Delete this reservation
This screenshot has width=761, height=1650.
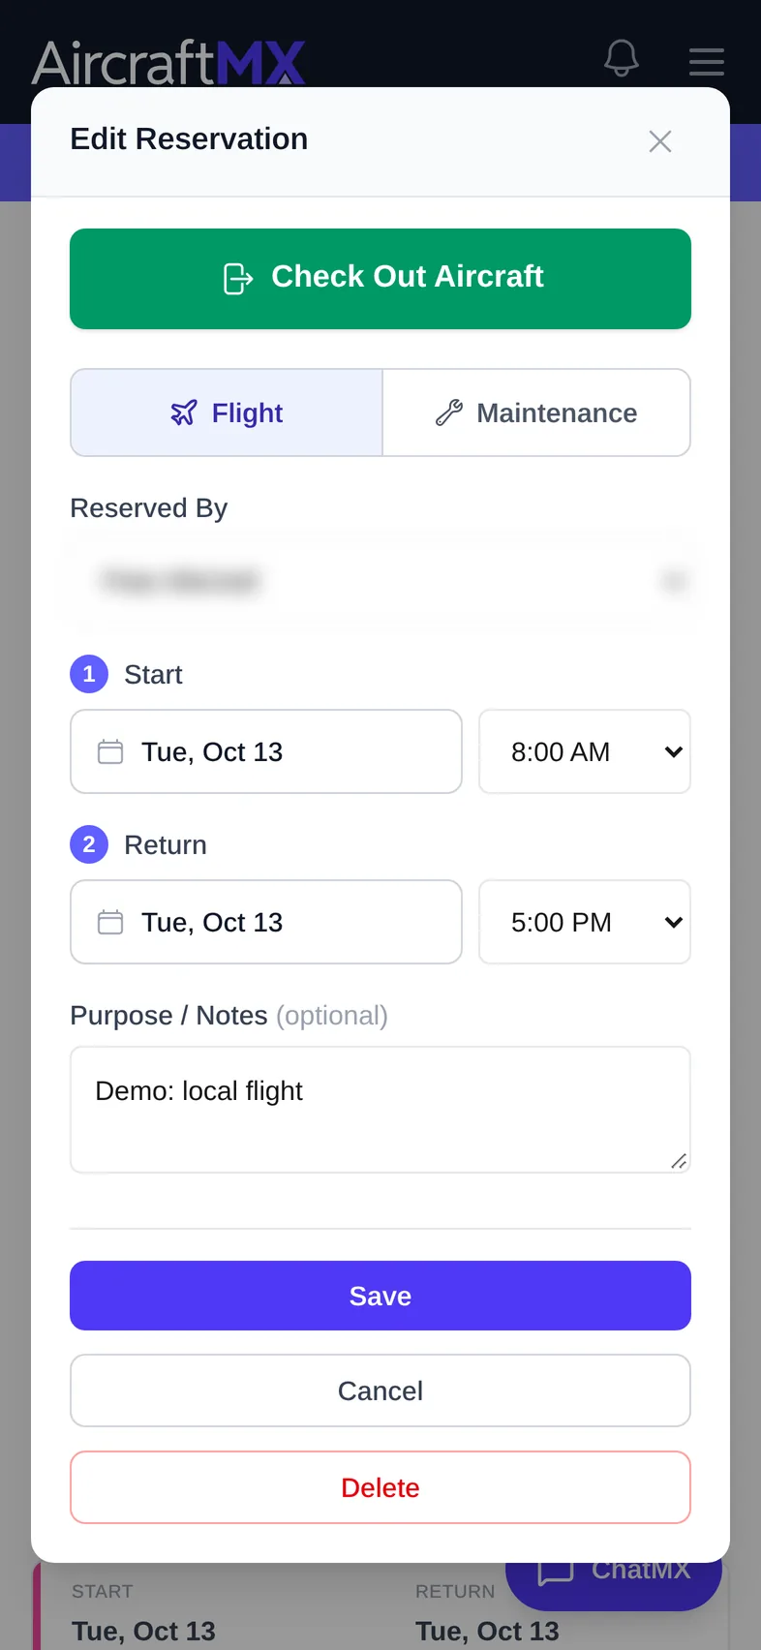click(380, 1487)
